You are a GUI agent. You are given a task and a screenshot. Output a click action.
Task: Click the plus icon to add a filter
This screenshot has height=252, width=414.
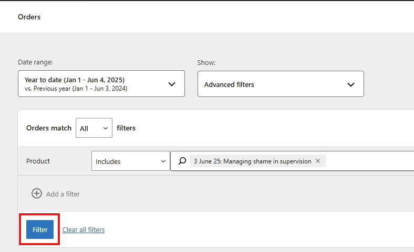click(37, 193)
